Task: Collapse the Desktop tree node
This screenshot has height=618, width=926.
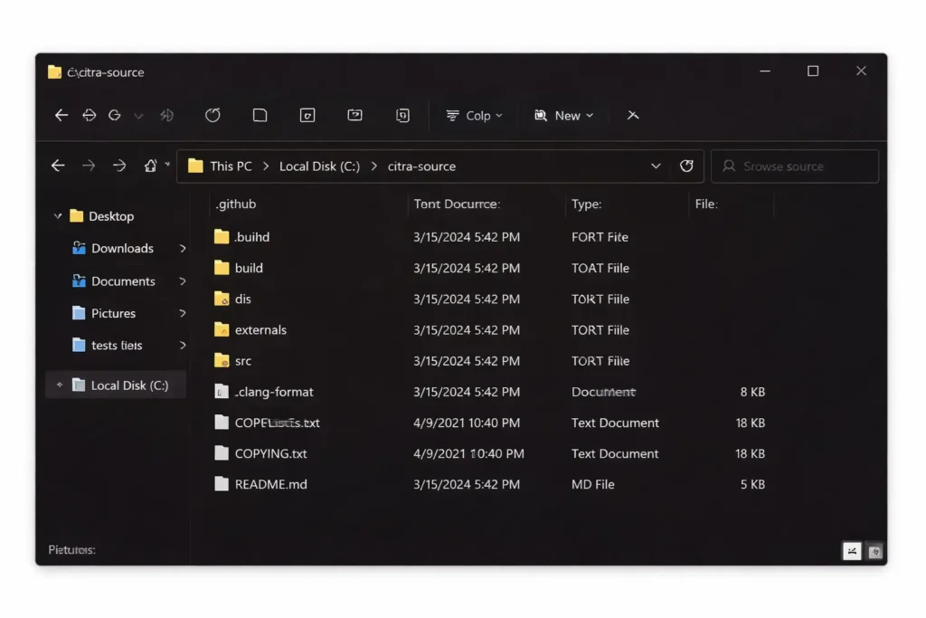Action: point(58,216)
